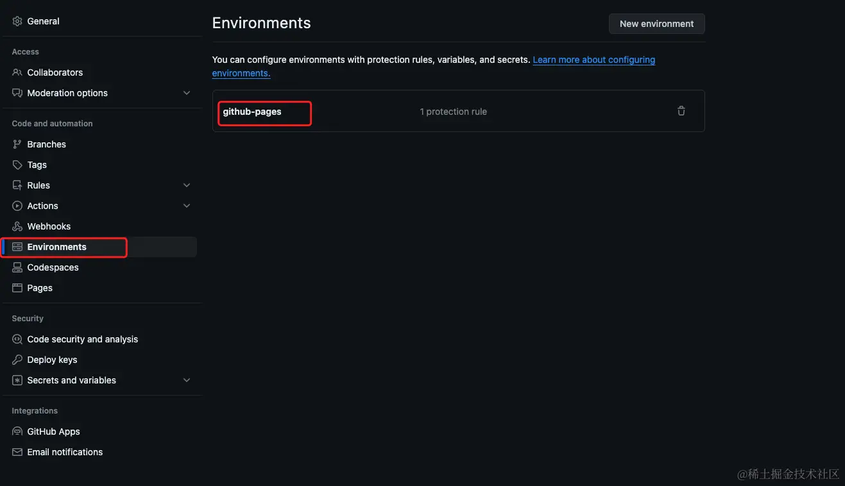Expand the Actions submenu chevron
Viewport: 845px width, 486px height.
click(x=187, y=206)
